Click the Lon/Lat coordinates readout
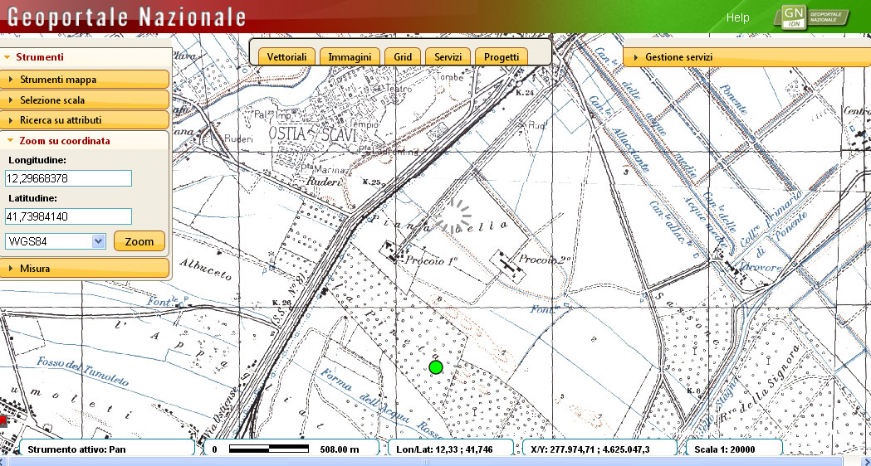This screenshot has height=466, width=871. point(451,449)
